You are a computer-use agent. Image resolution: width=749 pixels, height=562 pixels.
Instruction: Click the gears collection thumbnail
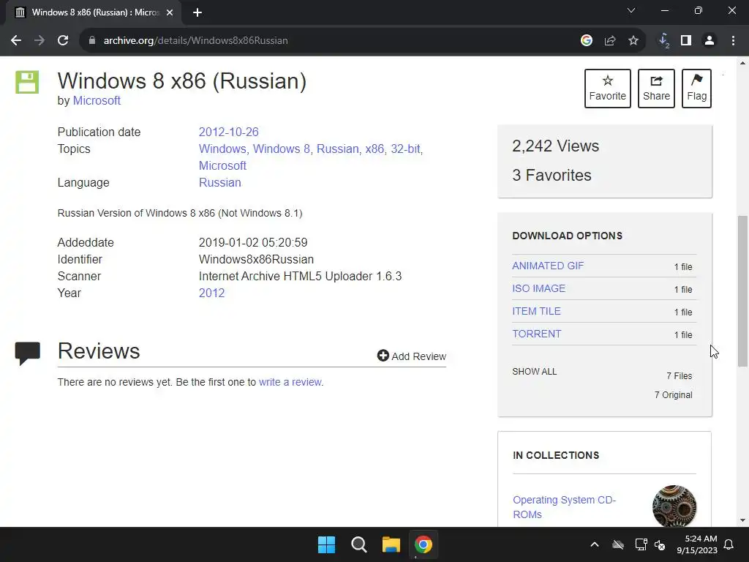pyautogui.click(x=674, y=506)
